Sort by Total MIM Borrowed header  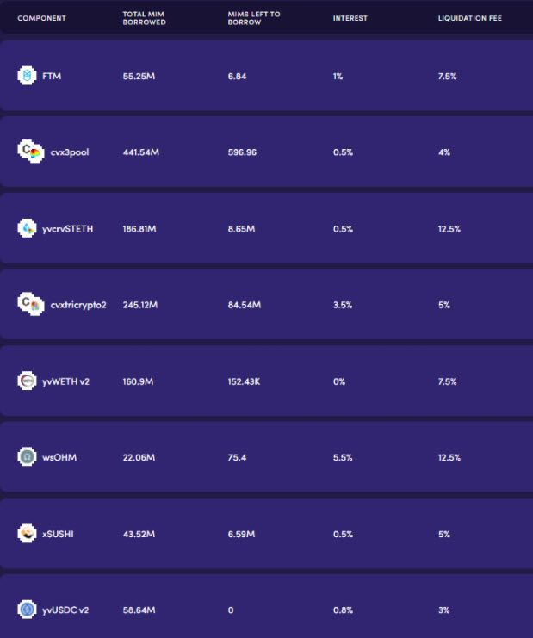pyautogui.click(x=144, y=18)
